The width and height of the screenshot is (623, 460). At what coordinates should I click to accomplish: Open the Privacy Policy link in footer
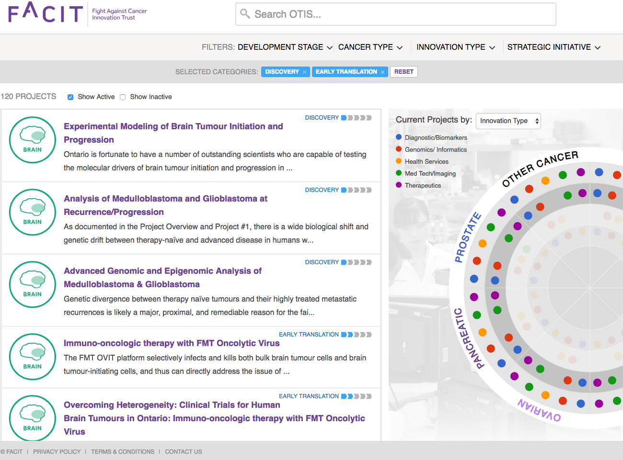(57, 452)
